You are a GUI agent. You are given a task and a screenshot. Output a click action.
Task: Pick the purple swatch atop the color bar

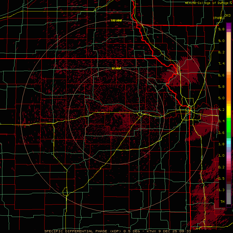pos(229,26)
